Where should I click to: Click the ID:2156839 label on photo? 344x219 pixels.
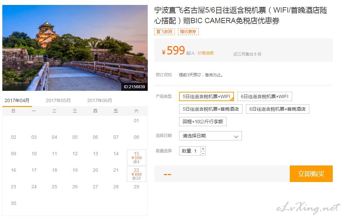pos(134,87)
